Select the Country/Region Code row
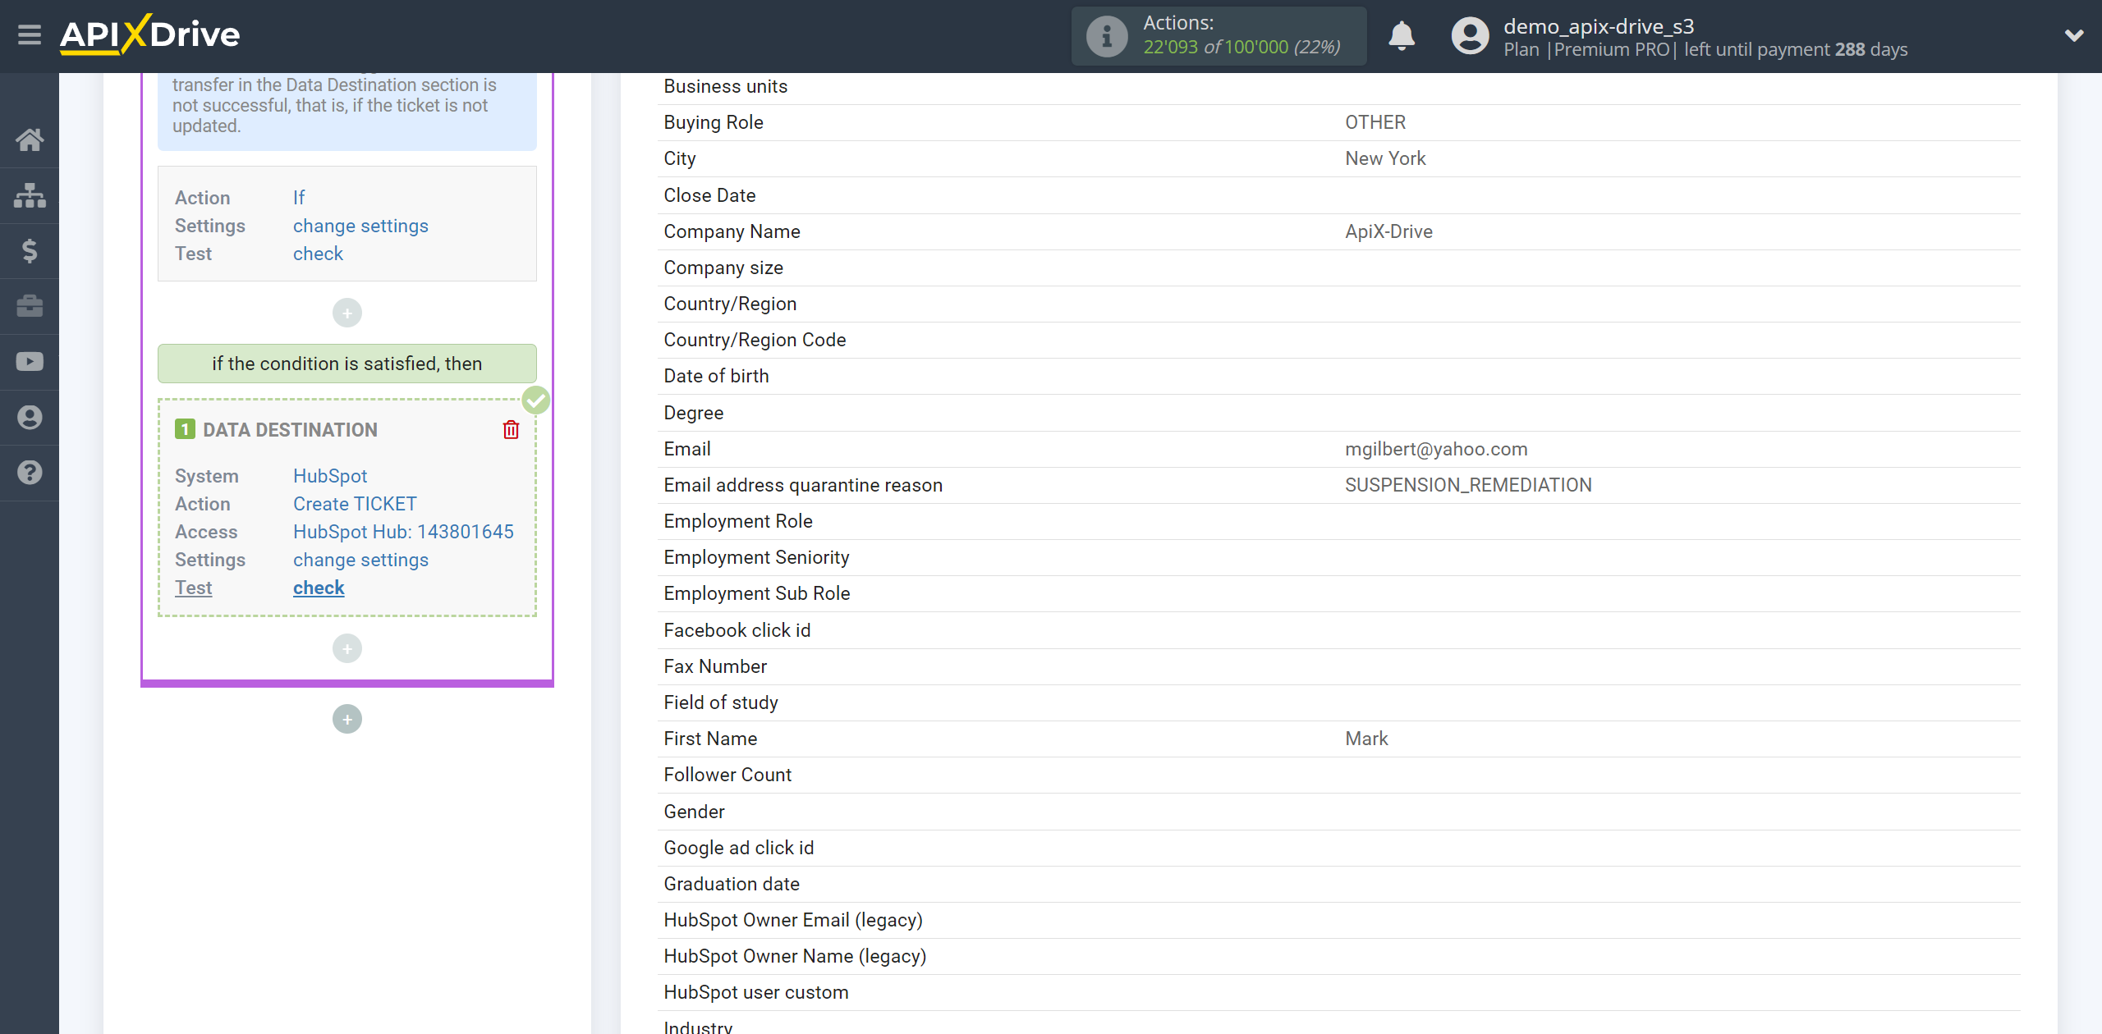 tap(1338, 340)
